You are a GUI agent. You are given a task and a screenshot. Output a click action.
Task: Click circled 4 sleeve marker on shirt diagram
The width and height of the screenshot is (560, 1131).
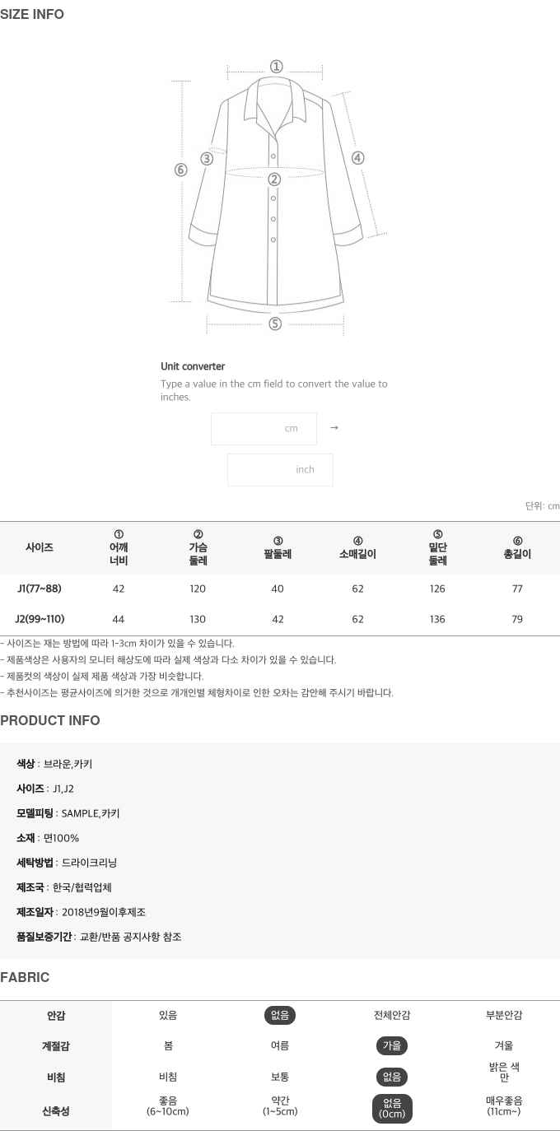pyautogui.click(x=357, y=158)
